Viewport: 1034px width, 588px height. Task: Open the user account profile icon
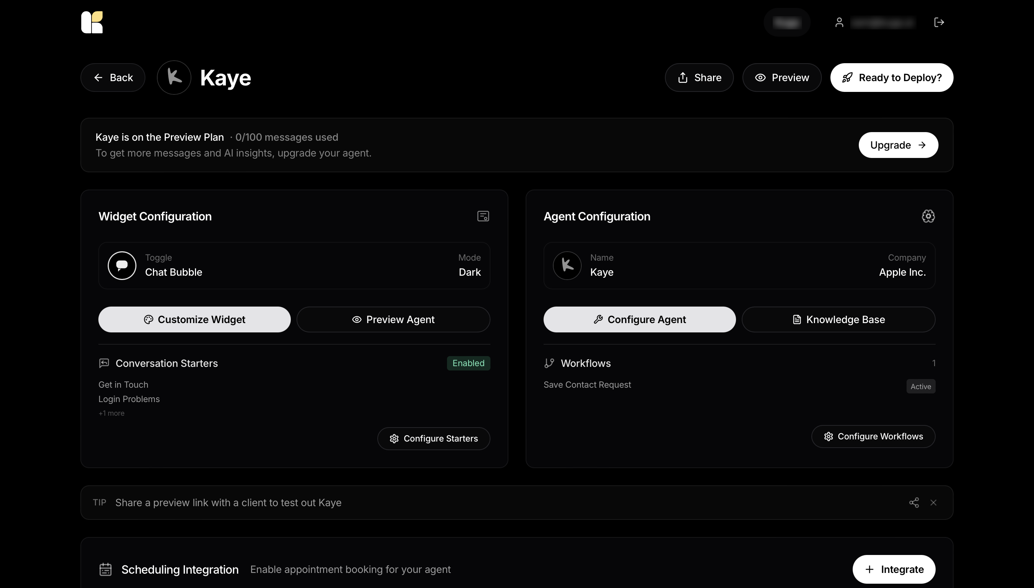tap(839, 22)
